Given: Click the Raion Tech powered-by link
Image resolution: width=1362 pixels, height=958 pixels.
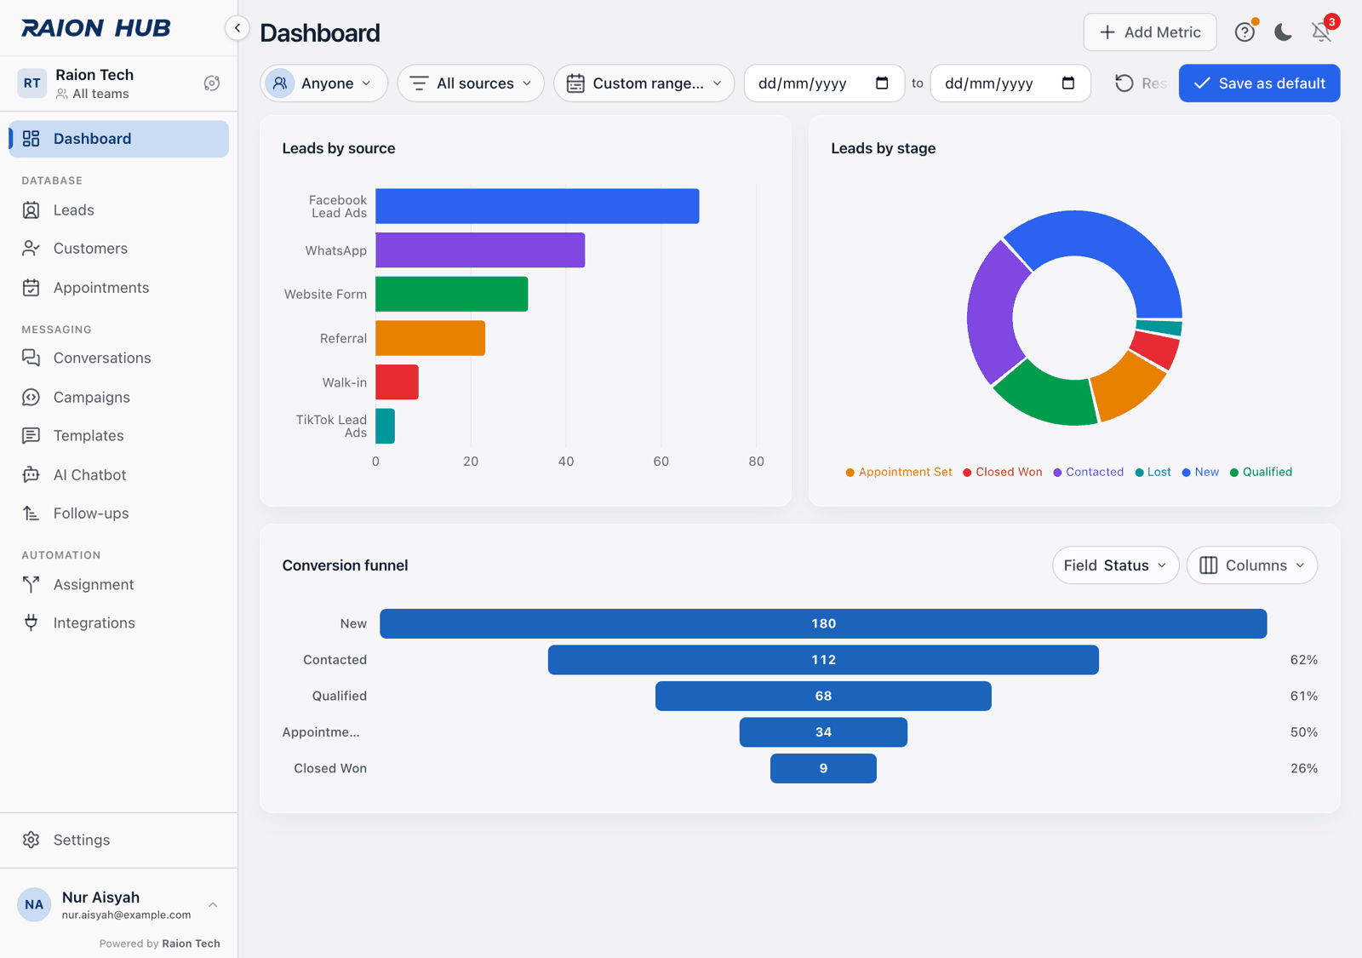Looking at the screenshot, I should coord(191,944).
